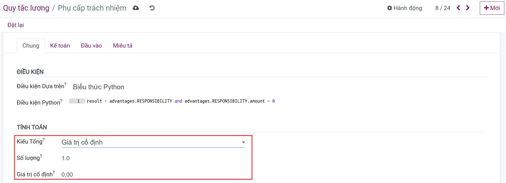Viewport: 506px width, 183px height.
Task: Click help mark beside Điều kiện Python
Action: coord(61,100)
